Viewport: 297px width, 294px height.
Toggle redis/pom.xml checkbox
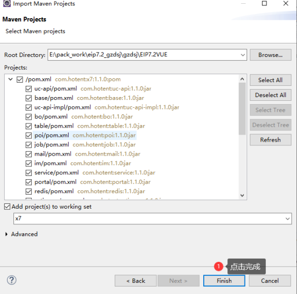click(x=28, y=192)
